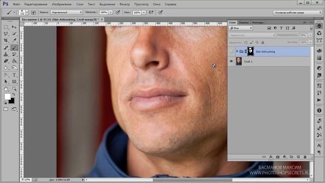Toggle the layer filtering switch

click(x=311, y=28)
